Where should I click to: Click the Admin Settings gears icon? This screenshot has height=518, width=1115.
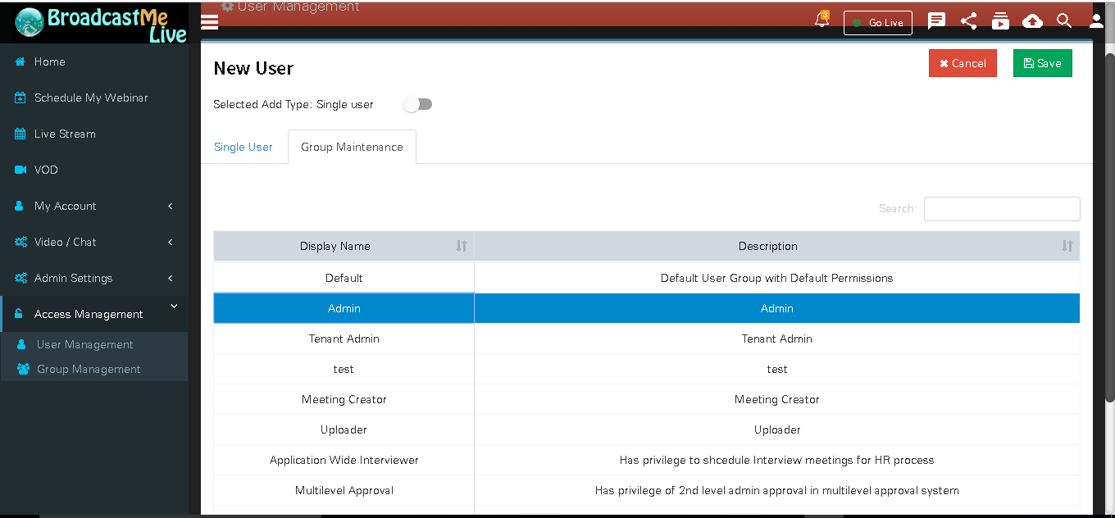pyautogui.click(x=20, y=278)
